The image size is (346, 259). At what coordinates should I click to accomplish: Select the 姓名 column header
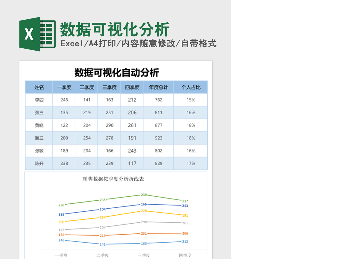click(x=39, y=87)
